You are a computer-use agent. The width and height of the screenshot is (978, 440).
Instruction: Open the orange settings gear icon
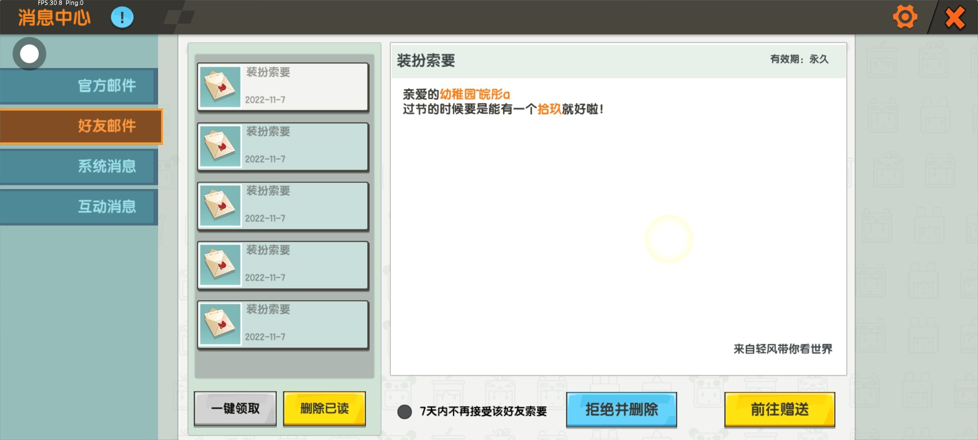point(905,17)
